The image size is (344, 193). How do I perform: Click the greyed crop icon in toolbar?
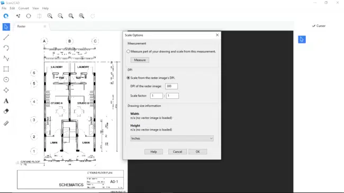(x=39, y=16)
